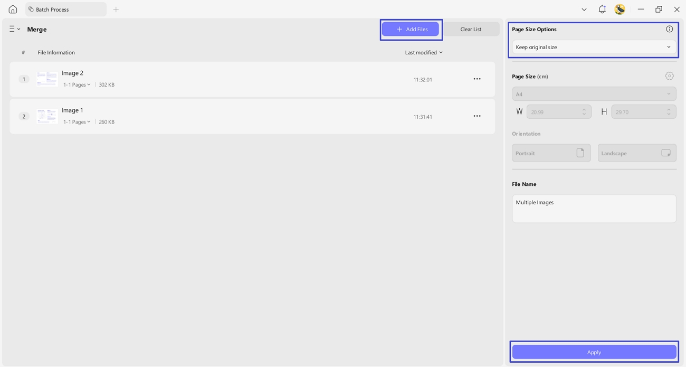Open a new tab with plus icon
Viewport: 686px width, 367px height.
click(x=116, y=10)
